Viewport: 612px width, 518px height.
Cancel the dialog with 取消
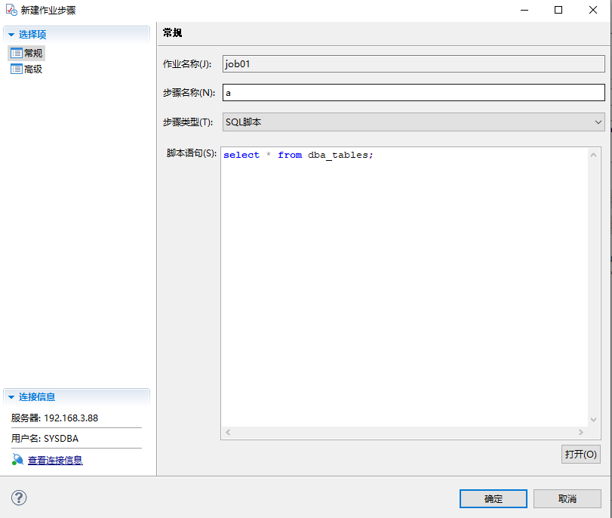pyautogui.click(x=567, y=499)
